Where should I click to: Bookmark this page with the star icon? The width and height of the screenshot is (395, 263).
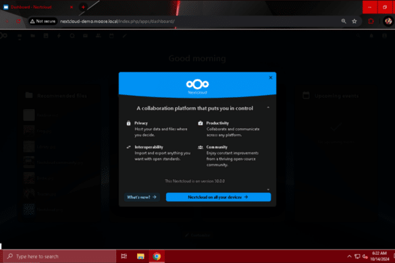pyautogui.click(x=354, y=22)
